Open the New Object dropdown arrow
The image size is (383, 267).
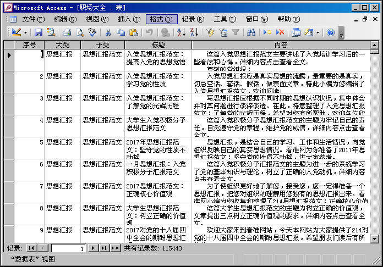coord(318,32)
